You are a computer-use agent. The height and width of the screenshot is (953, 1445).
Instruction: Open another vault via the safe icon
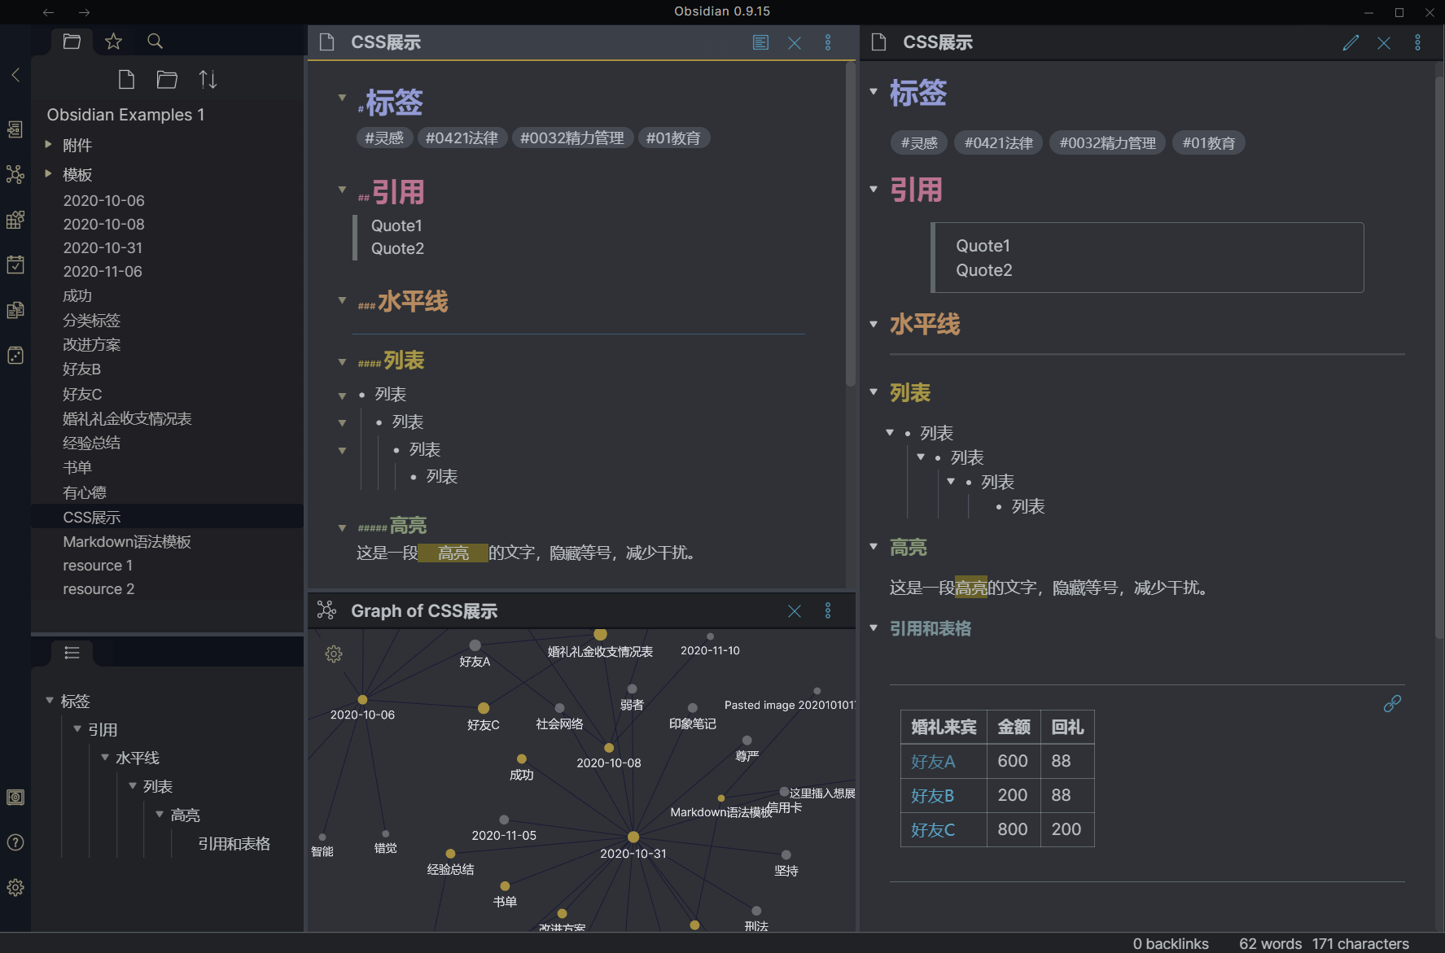click(15, 798)
